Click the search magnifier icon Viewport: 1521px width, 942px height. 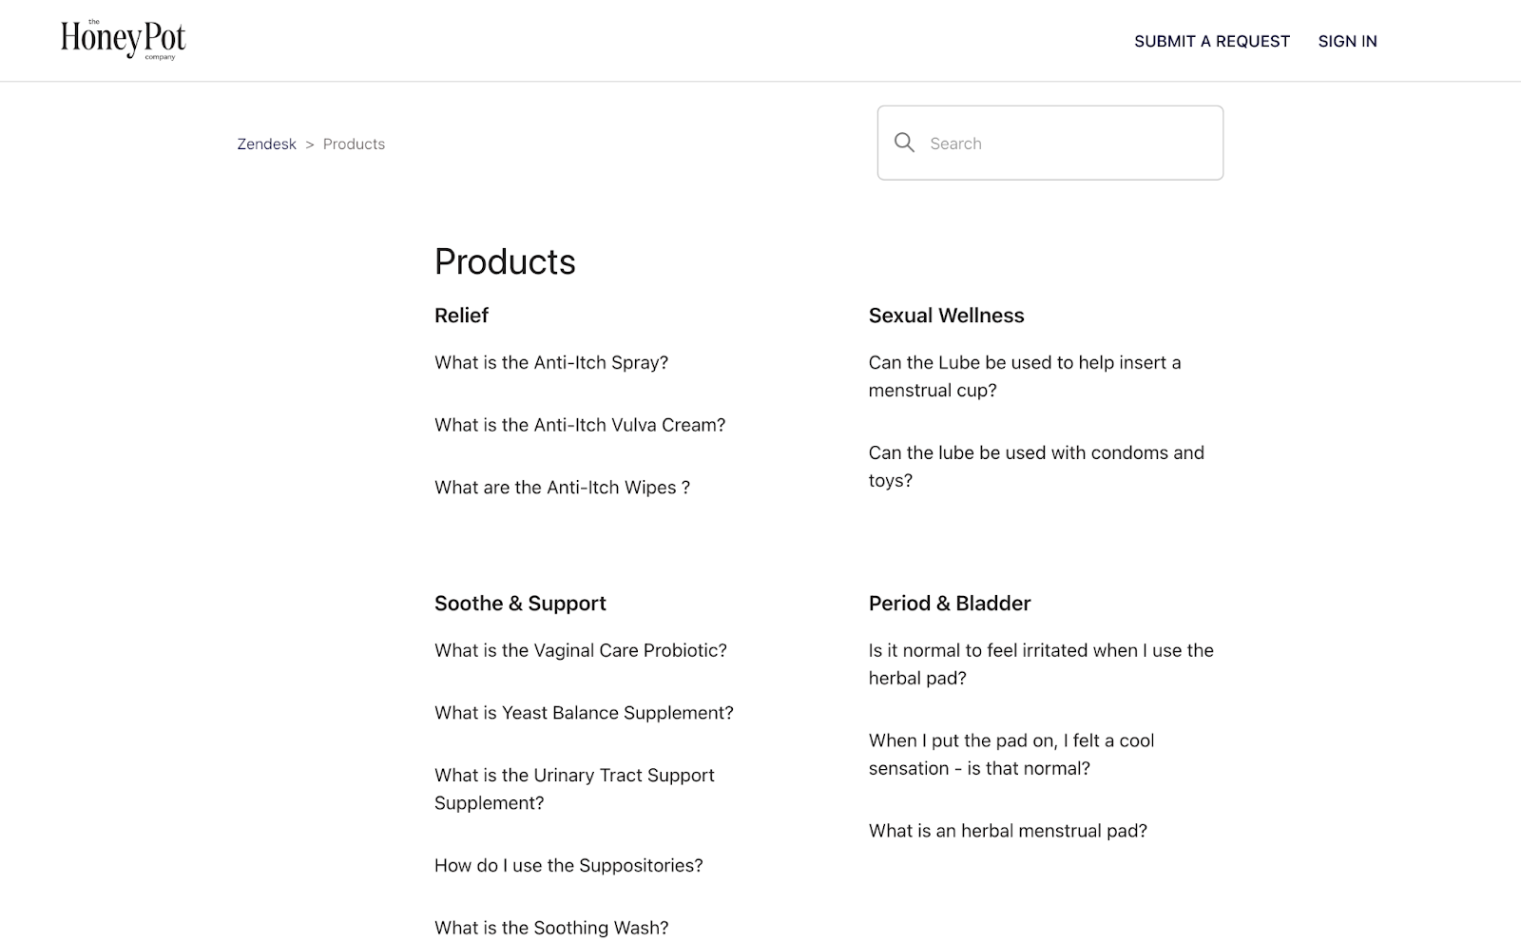(x=904, y=142)
